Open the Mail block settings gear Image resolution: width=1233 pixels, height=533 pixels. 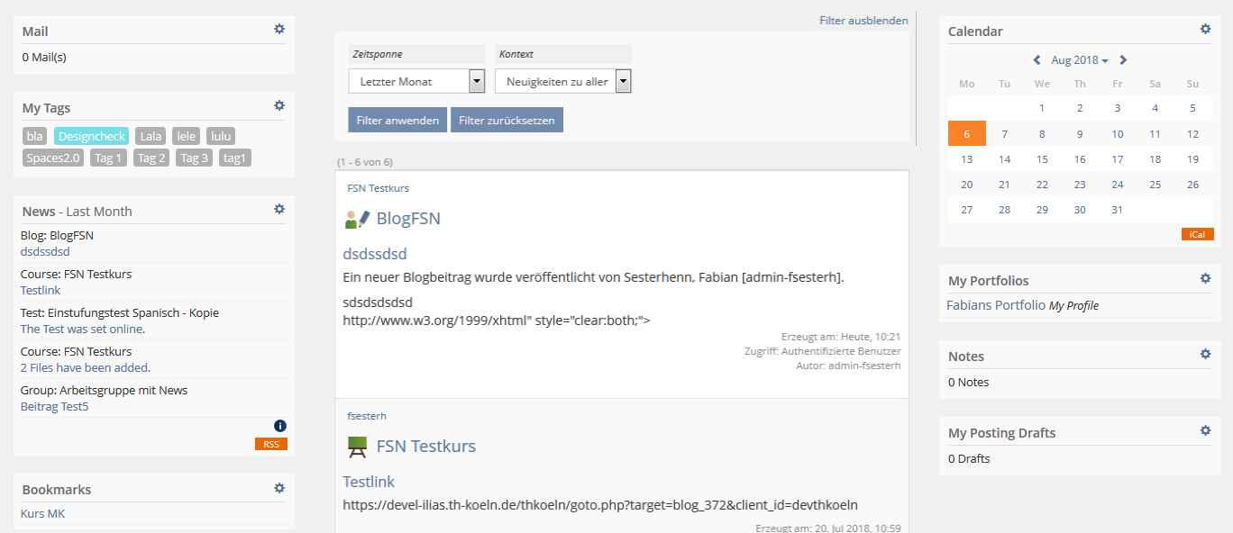coord(279,30)
